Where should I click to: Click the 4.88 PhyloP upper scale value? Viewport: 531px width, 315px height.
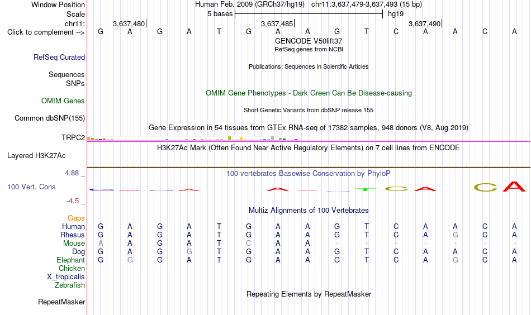pos(72,173)
